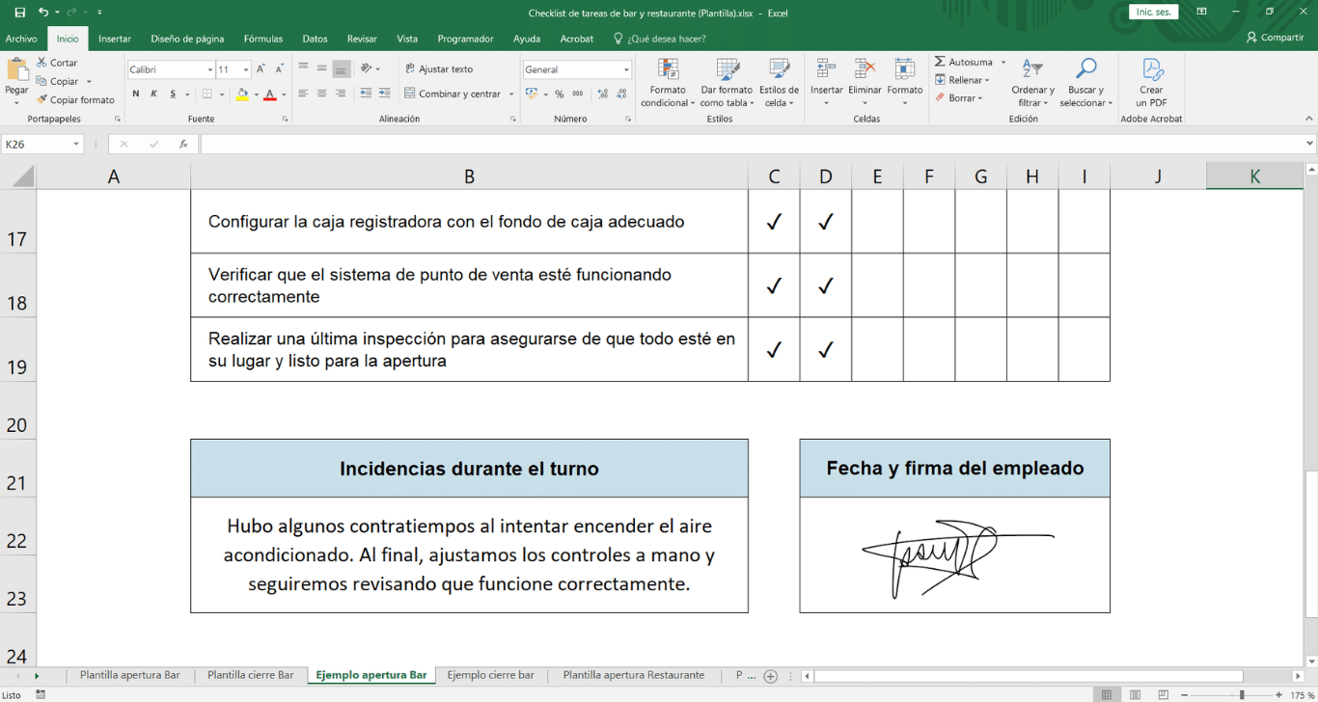Open the Fórmulas ribbon tab
This screenshot has height=702, width=1318.
pyautogui.click(x=262, y=39)
